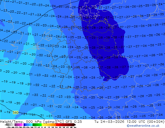The height and width of the screenshot is (128, 165).
Task: Select the yellow swatch in color legend
Action: (42, 125)
